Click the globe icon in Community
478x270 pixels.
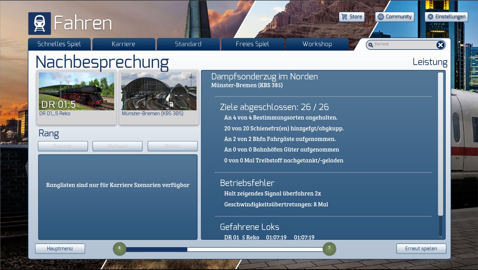pos(381,17)
